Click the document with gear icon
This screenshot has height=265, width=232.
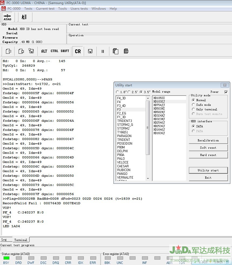click(x=21, y=51)
